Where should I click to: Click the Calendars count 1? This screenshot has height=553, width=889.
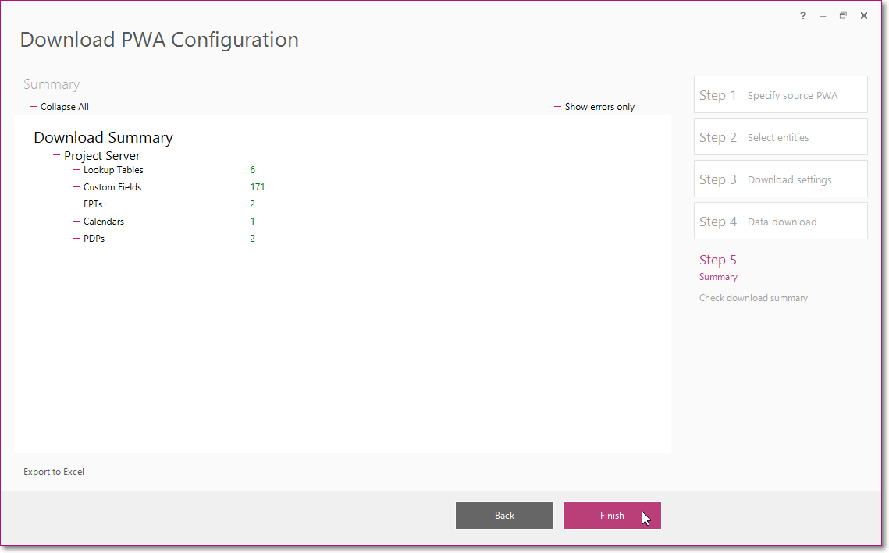pos(252,222)
